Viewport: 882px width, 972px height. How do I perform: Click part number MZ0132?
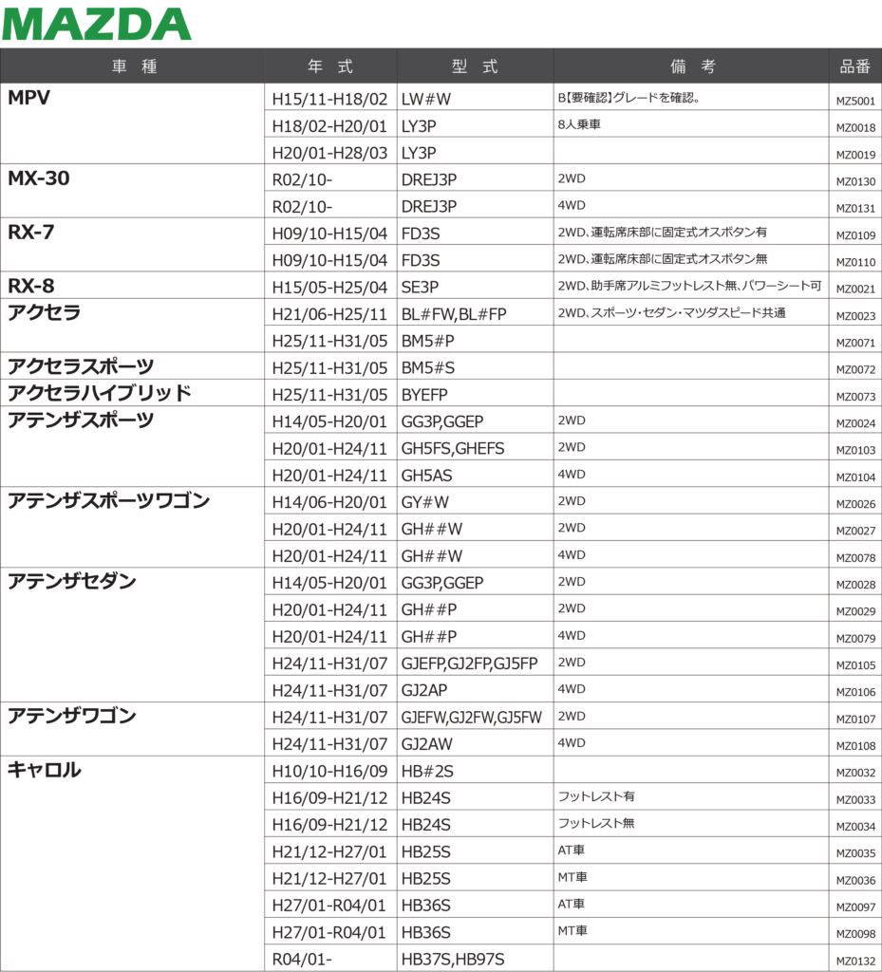854,962
